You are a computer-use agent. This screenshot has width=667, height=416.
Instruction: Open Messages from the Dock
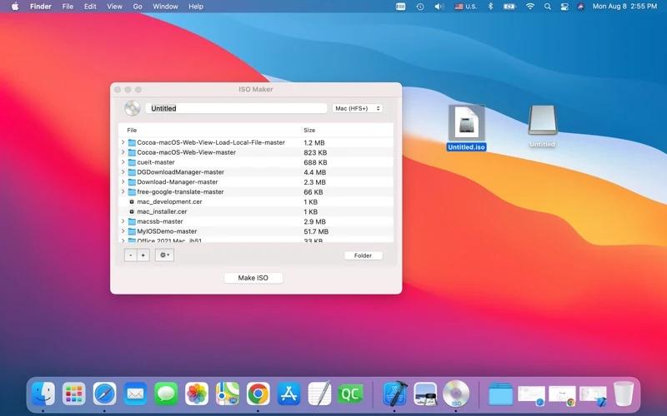(166, 394)
